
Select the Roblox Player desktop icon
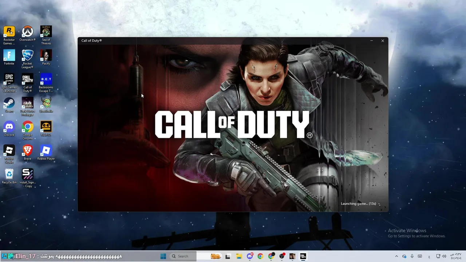tap(46, 153)
